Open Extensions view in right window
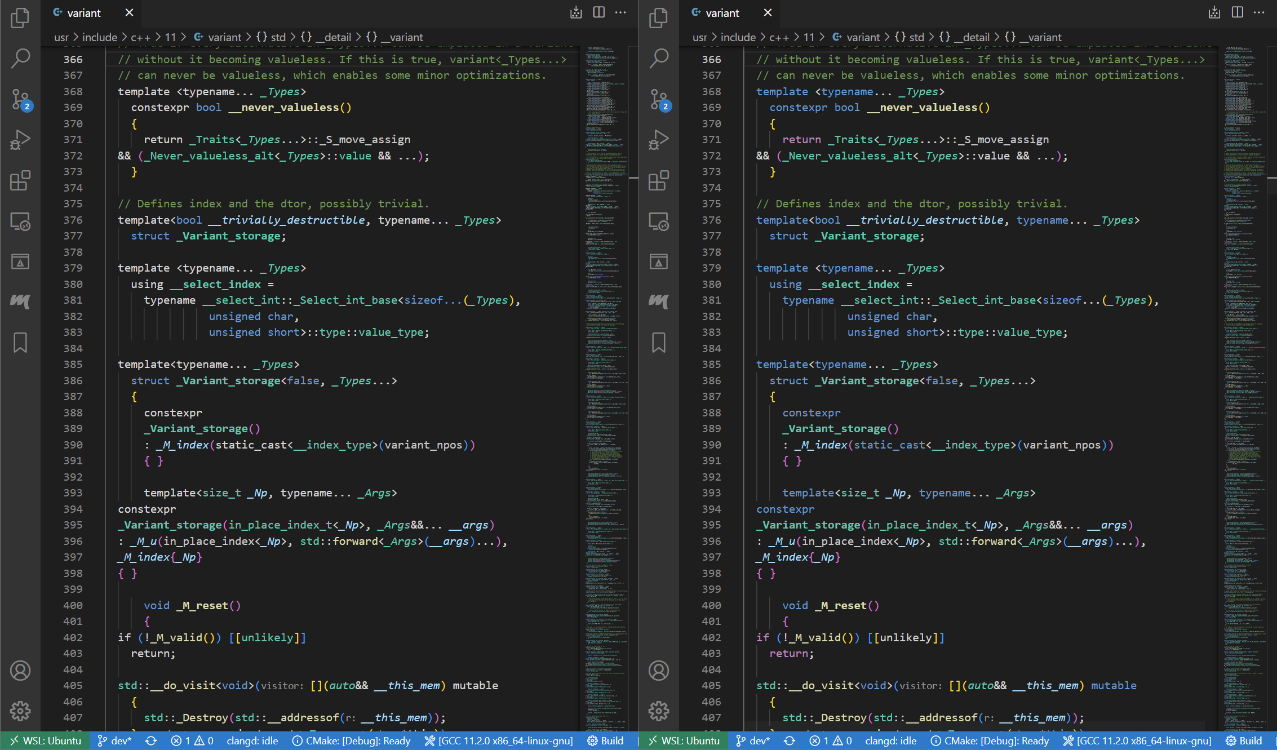 coord(659,180)
